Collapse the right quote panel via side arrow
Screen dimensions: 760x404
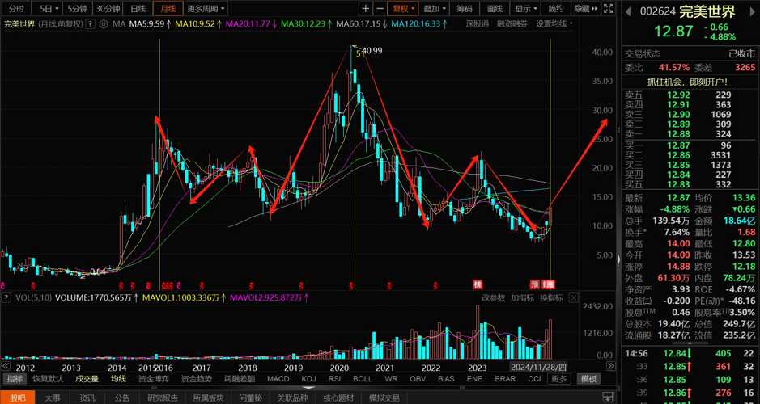pos(618,259)
